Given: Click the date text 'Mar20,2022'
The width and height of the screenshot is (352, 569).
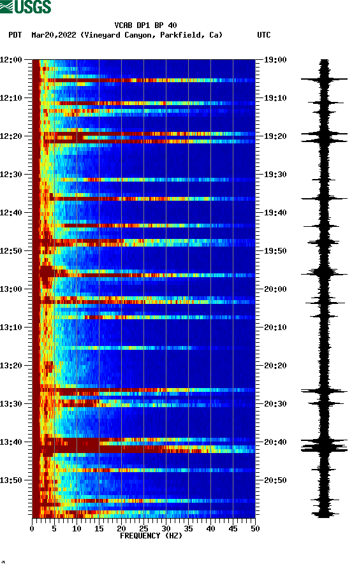Looking at the screenshot, I should 54,35.
